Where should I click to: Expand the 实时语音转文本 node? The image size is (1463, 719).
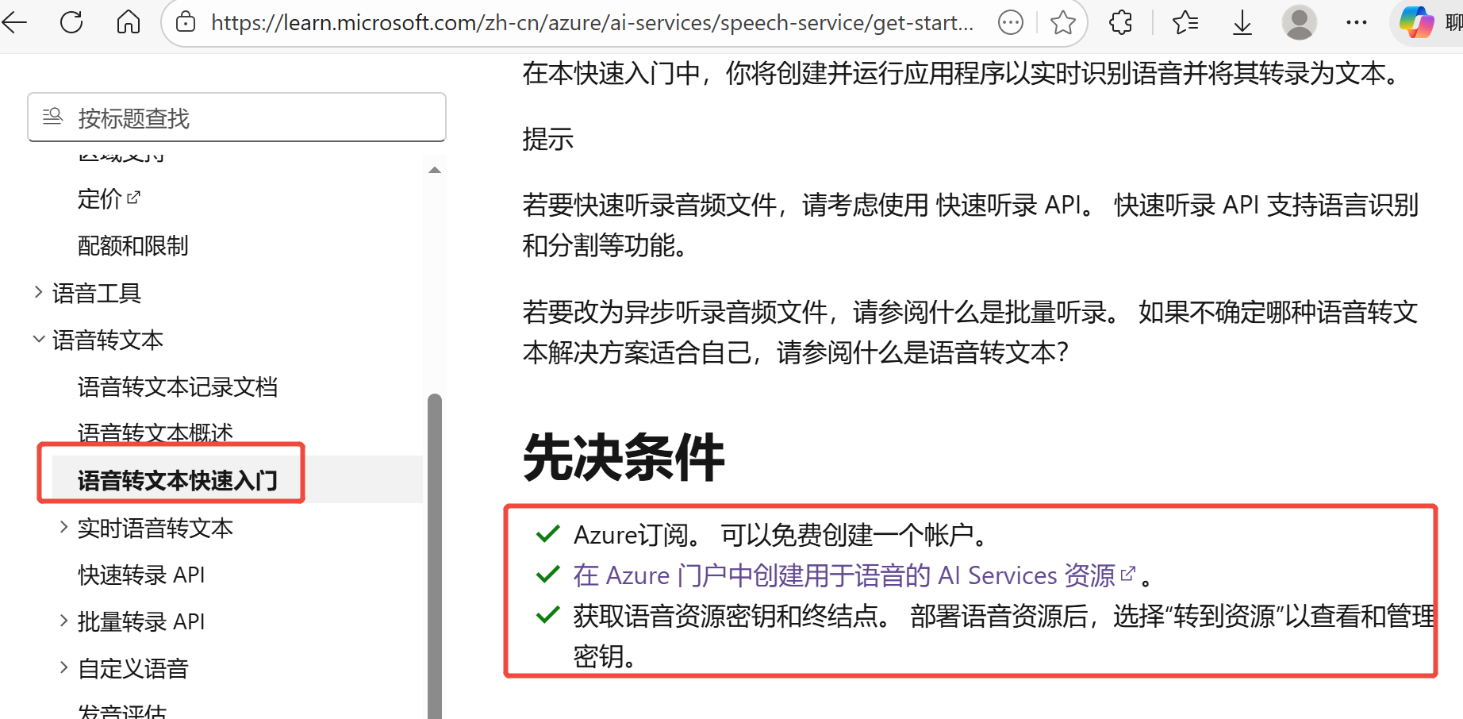[x=64, y=528]
